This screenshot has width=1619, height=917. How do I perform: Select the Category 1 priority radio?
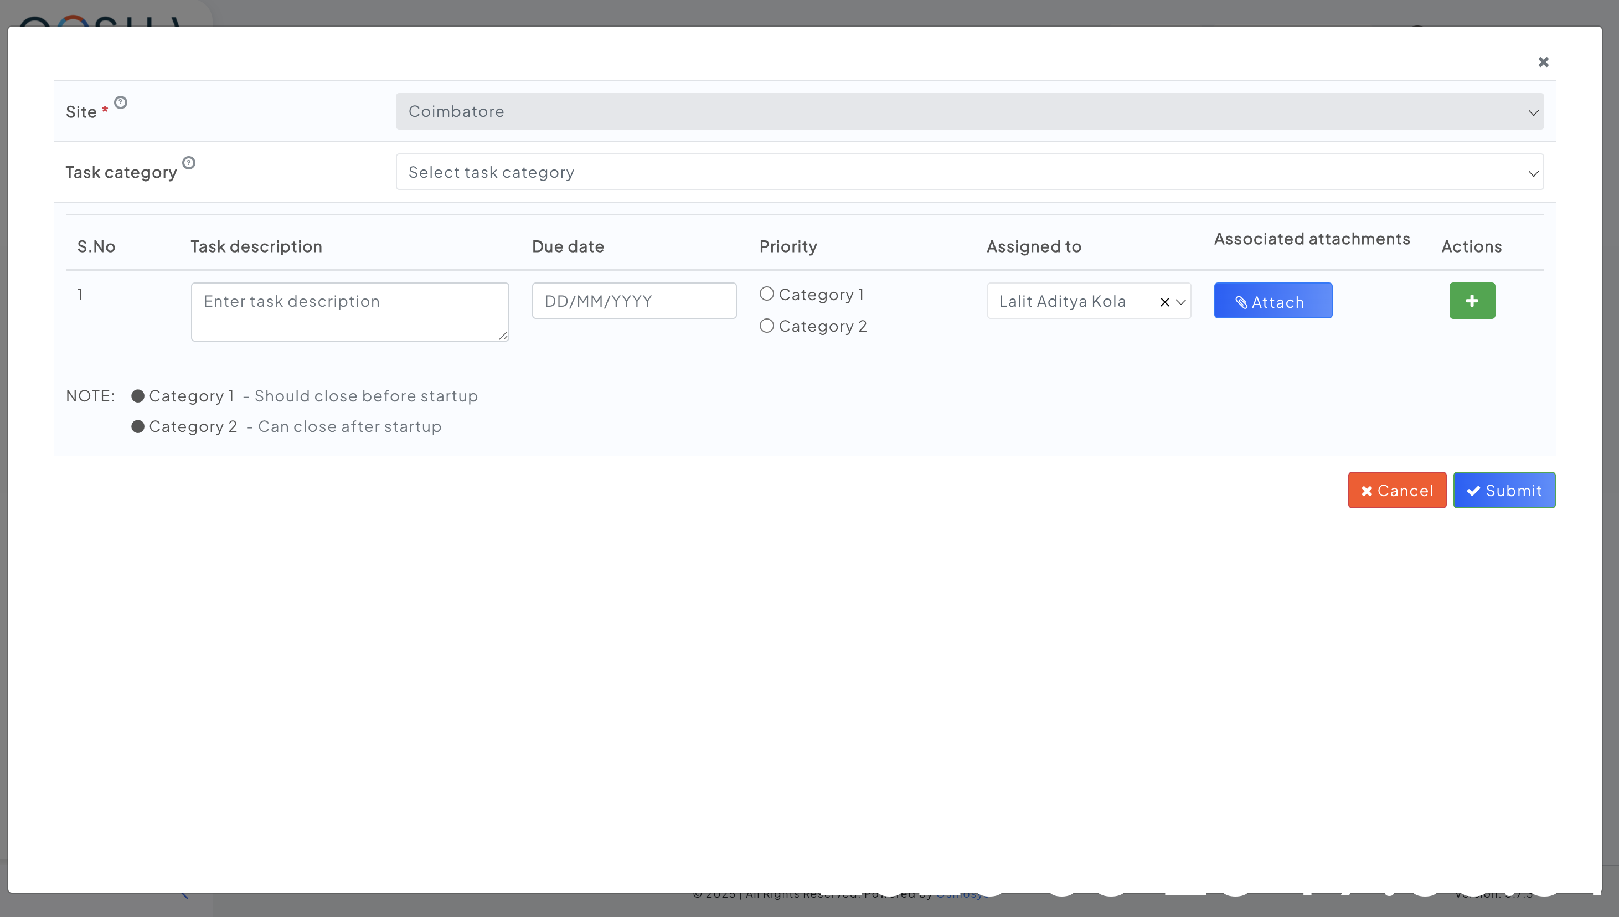(766, 293)
